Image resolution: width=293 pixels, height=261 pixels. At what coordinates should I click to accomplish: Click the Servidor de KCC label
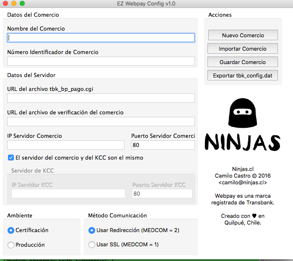coord(33,171)
